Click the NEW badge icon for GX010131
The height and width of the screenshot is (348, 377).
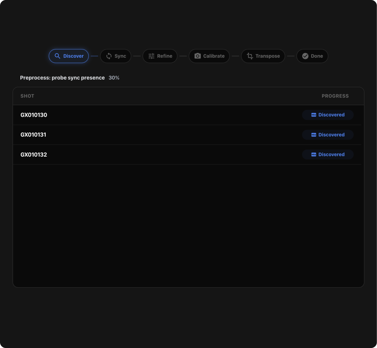coord(314,135)
